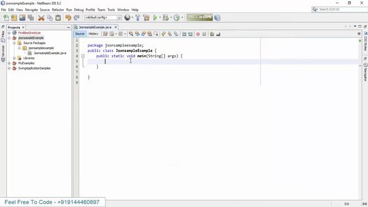Open the Profile menu
Screen dimensions: 368x207
(x=90, y=10)
